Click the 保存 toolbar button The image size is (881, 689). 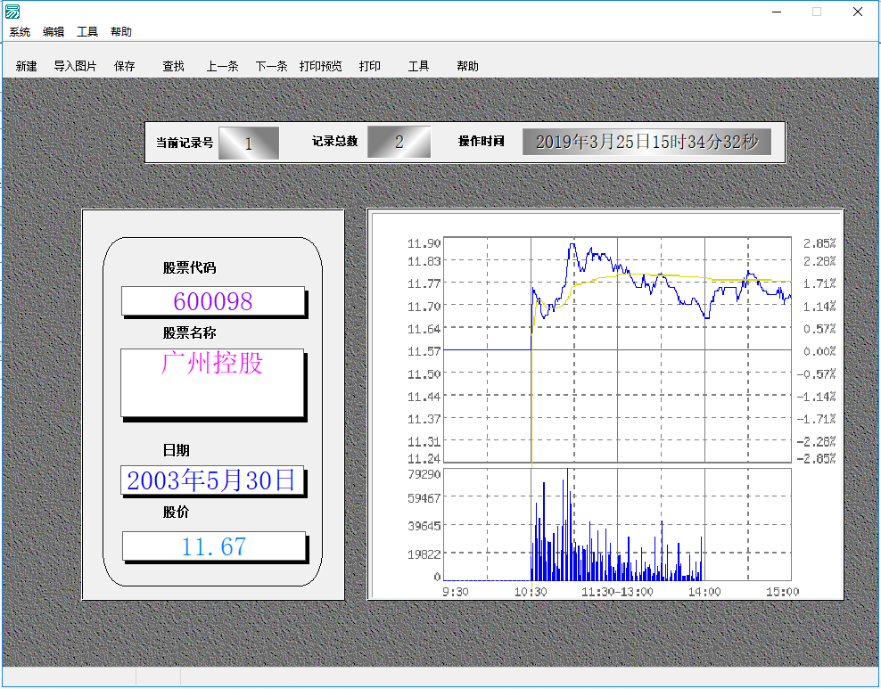pyautogui.click(x=125, y=66)
